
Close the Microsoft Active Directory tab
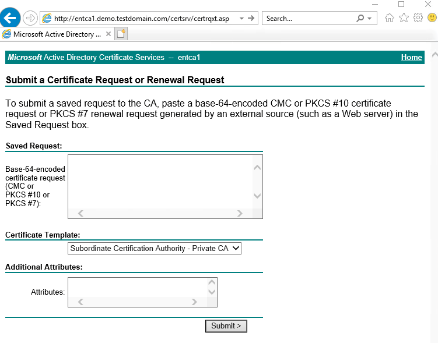pyautogui.click(x=108, y=34)
